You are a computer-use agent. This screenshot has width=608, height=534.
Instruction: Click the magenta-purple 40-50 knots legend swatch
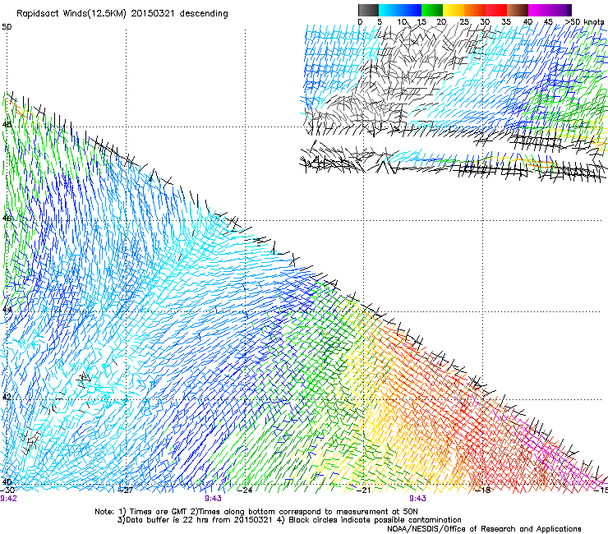click(x=550, y=10)
